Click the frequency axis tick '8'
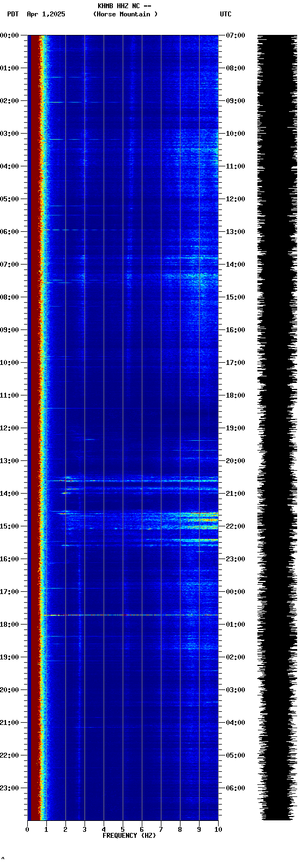 click(x=180, y=830)
